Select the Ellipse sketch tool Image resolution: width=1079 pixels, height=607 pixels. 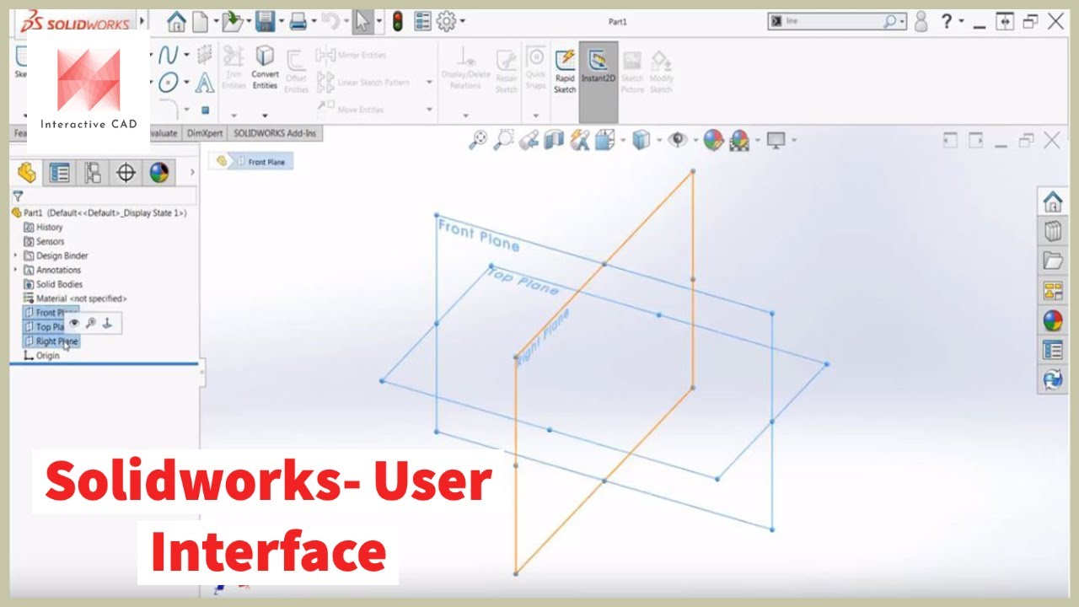coord(169,83)
